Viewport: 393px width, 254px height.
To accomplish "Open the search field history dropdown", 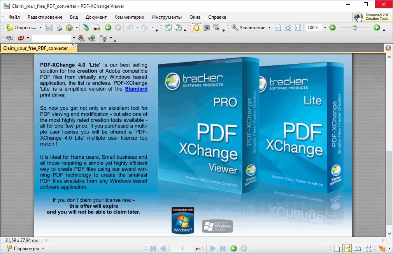I will (x=74, y=38).
